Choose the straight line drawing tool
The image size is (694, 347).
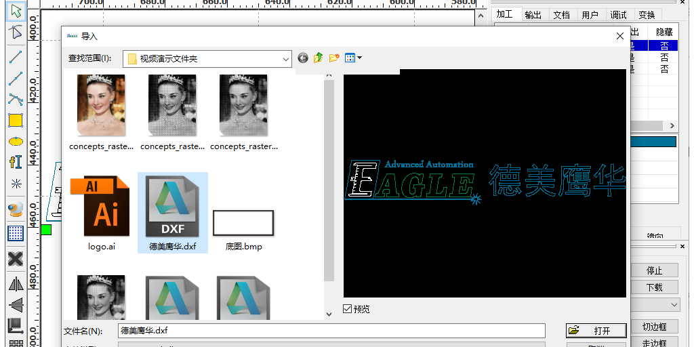pos(16,56)
